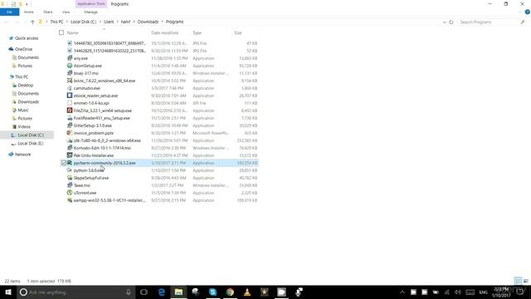This screenshot has width=531, height=299.
Task: Select the xampp-win32 installer icon
Action: 70,200
